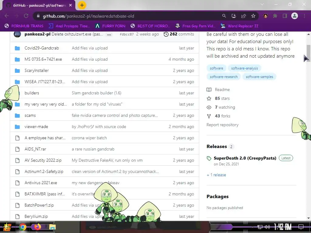Open the AV Secutity 2022.zip file

point(43,160)
